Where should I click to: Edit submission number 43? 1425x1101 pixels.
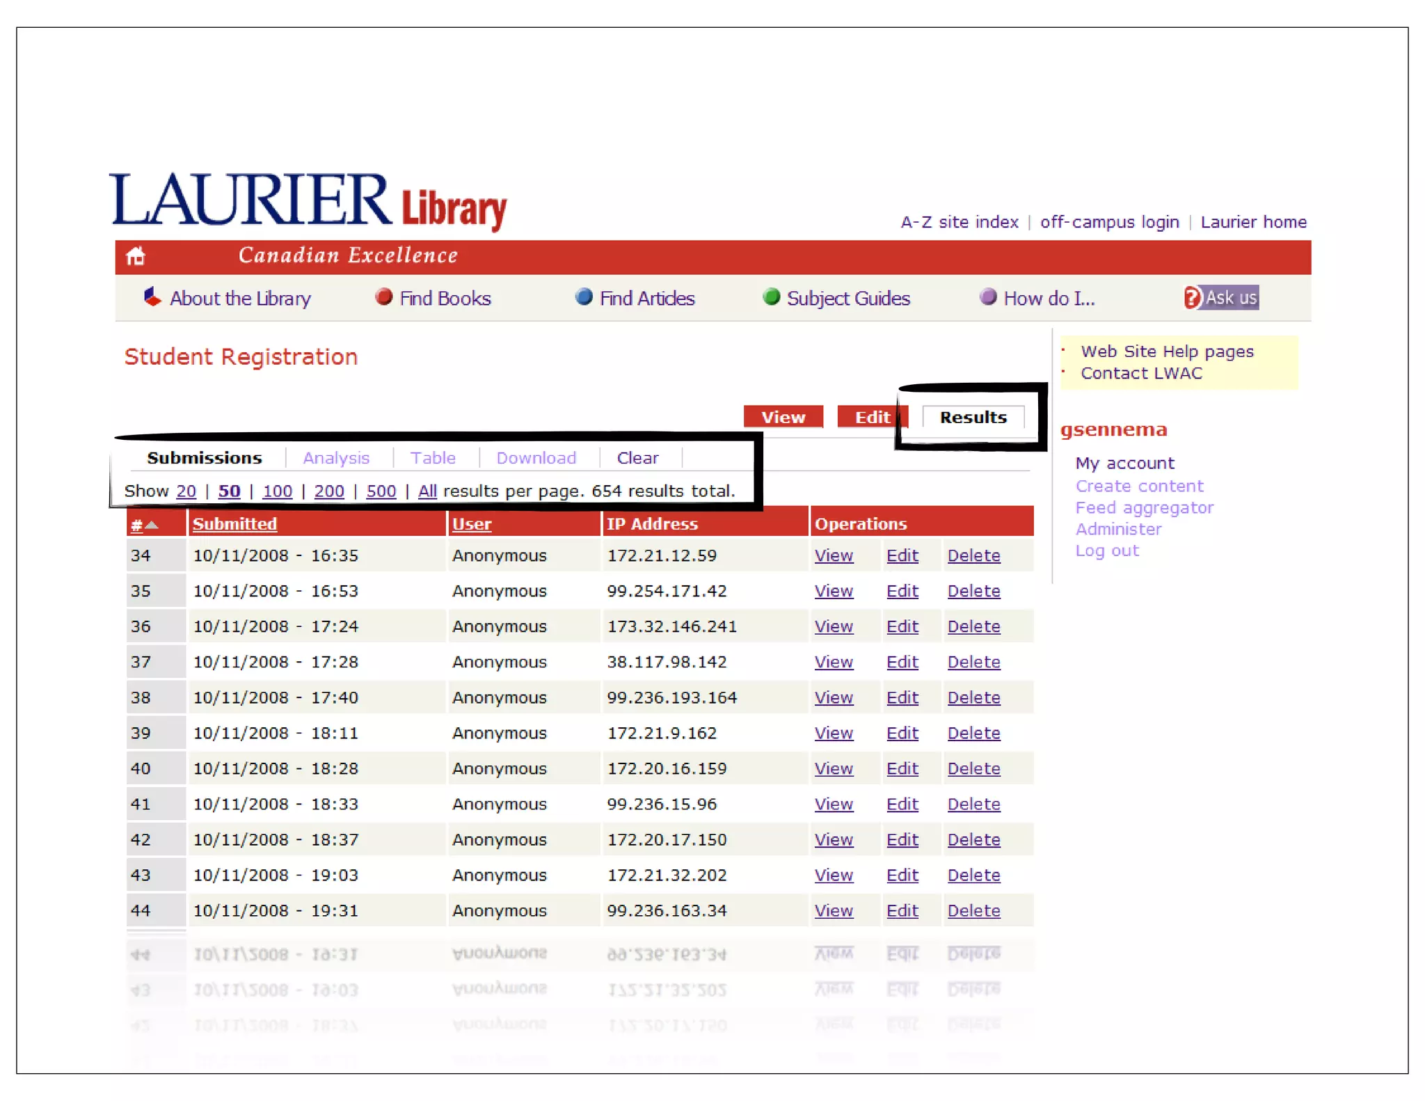[902, 875]
